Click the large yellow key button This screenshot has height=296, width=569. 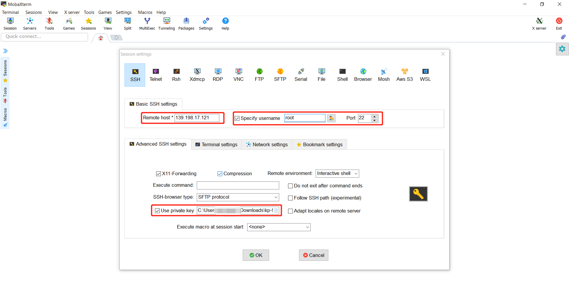click(418, 194)
